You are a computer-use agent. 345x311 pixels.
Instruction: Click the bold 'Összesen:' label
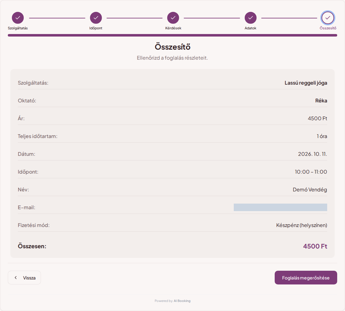[x=32, y=246]
